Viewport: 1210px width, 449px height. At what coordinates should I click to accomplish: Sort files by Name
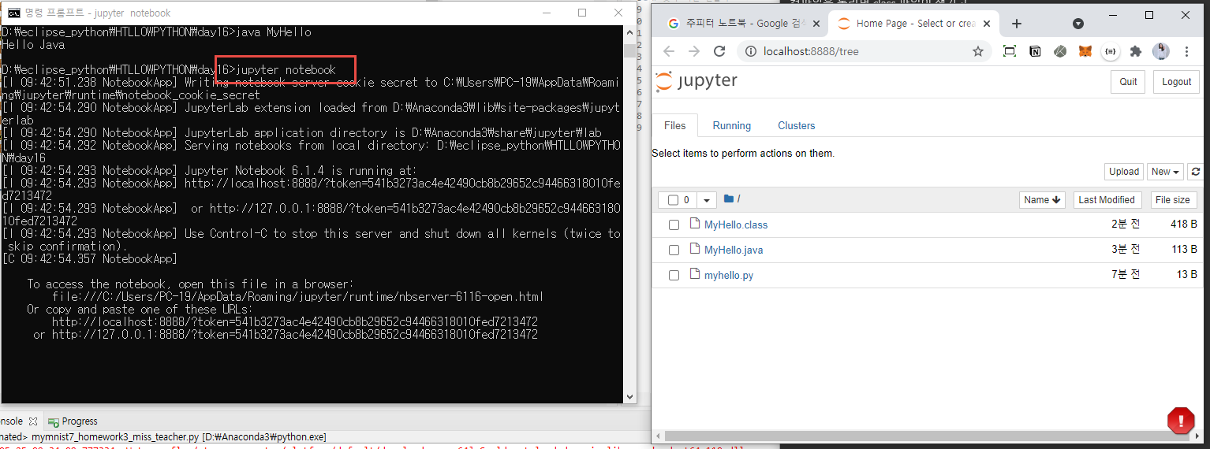(1042, 200)
